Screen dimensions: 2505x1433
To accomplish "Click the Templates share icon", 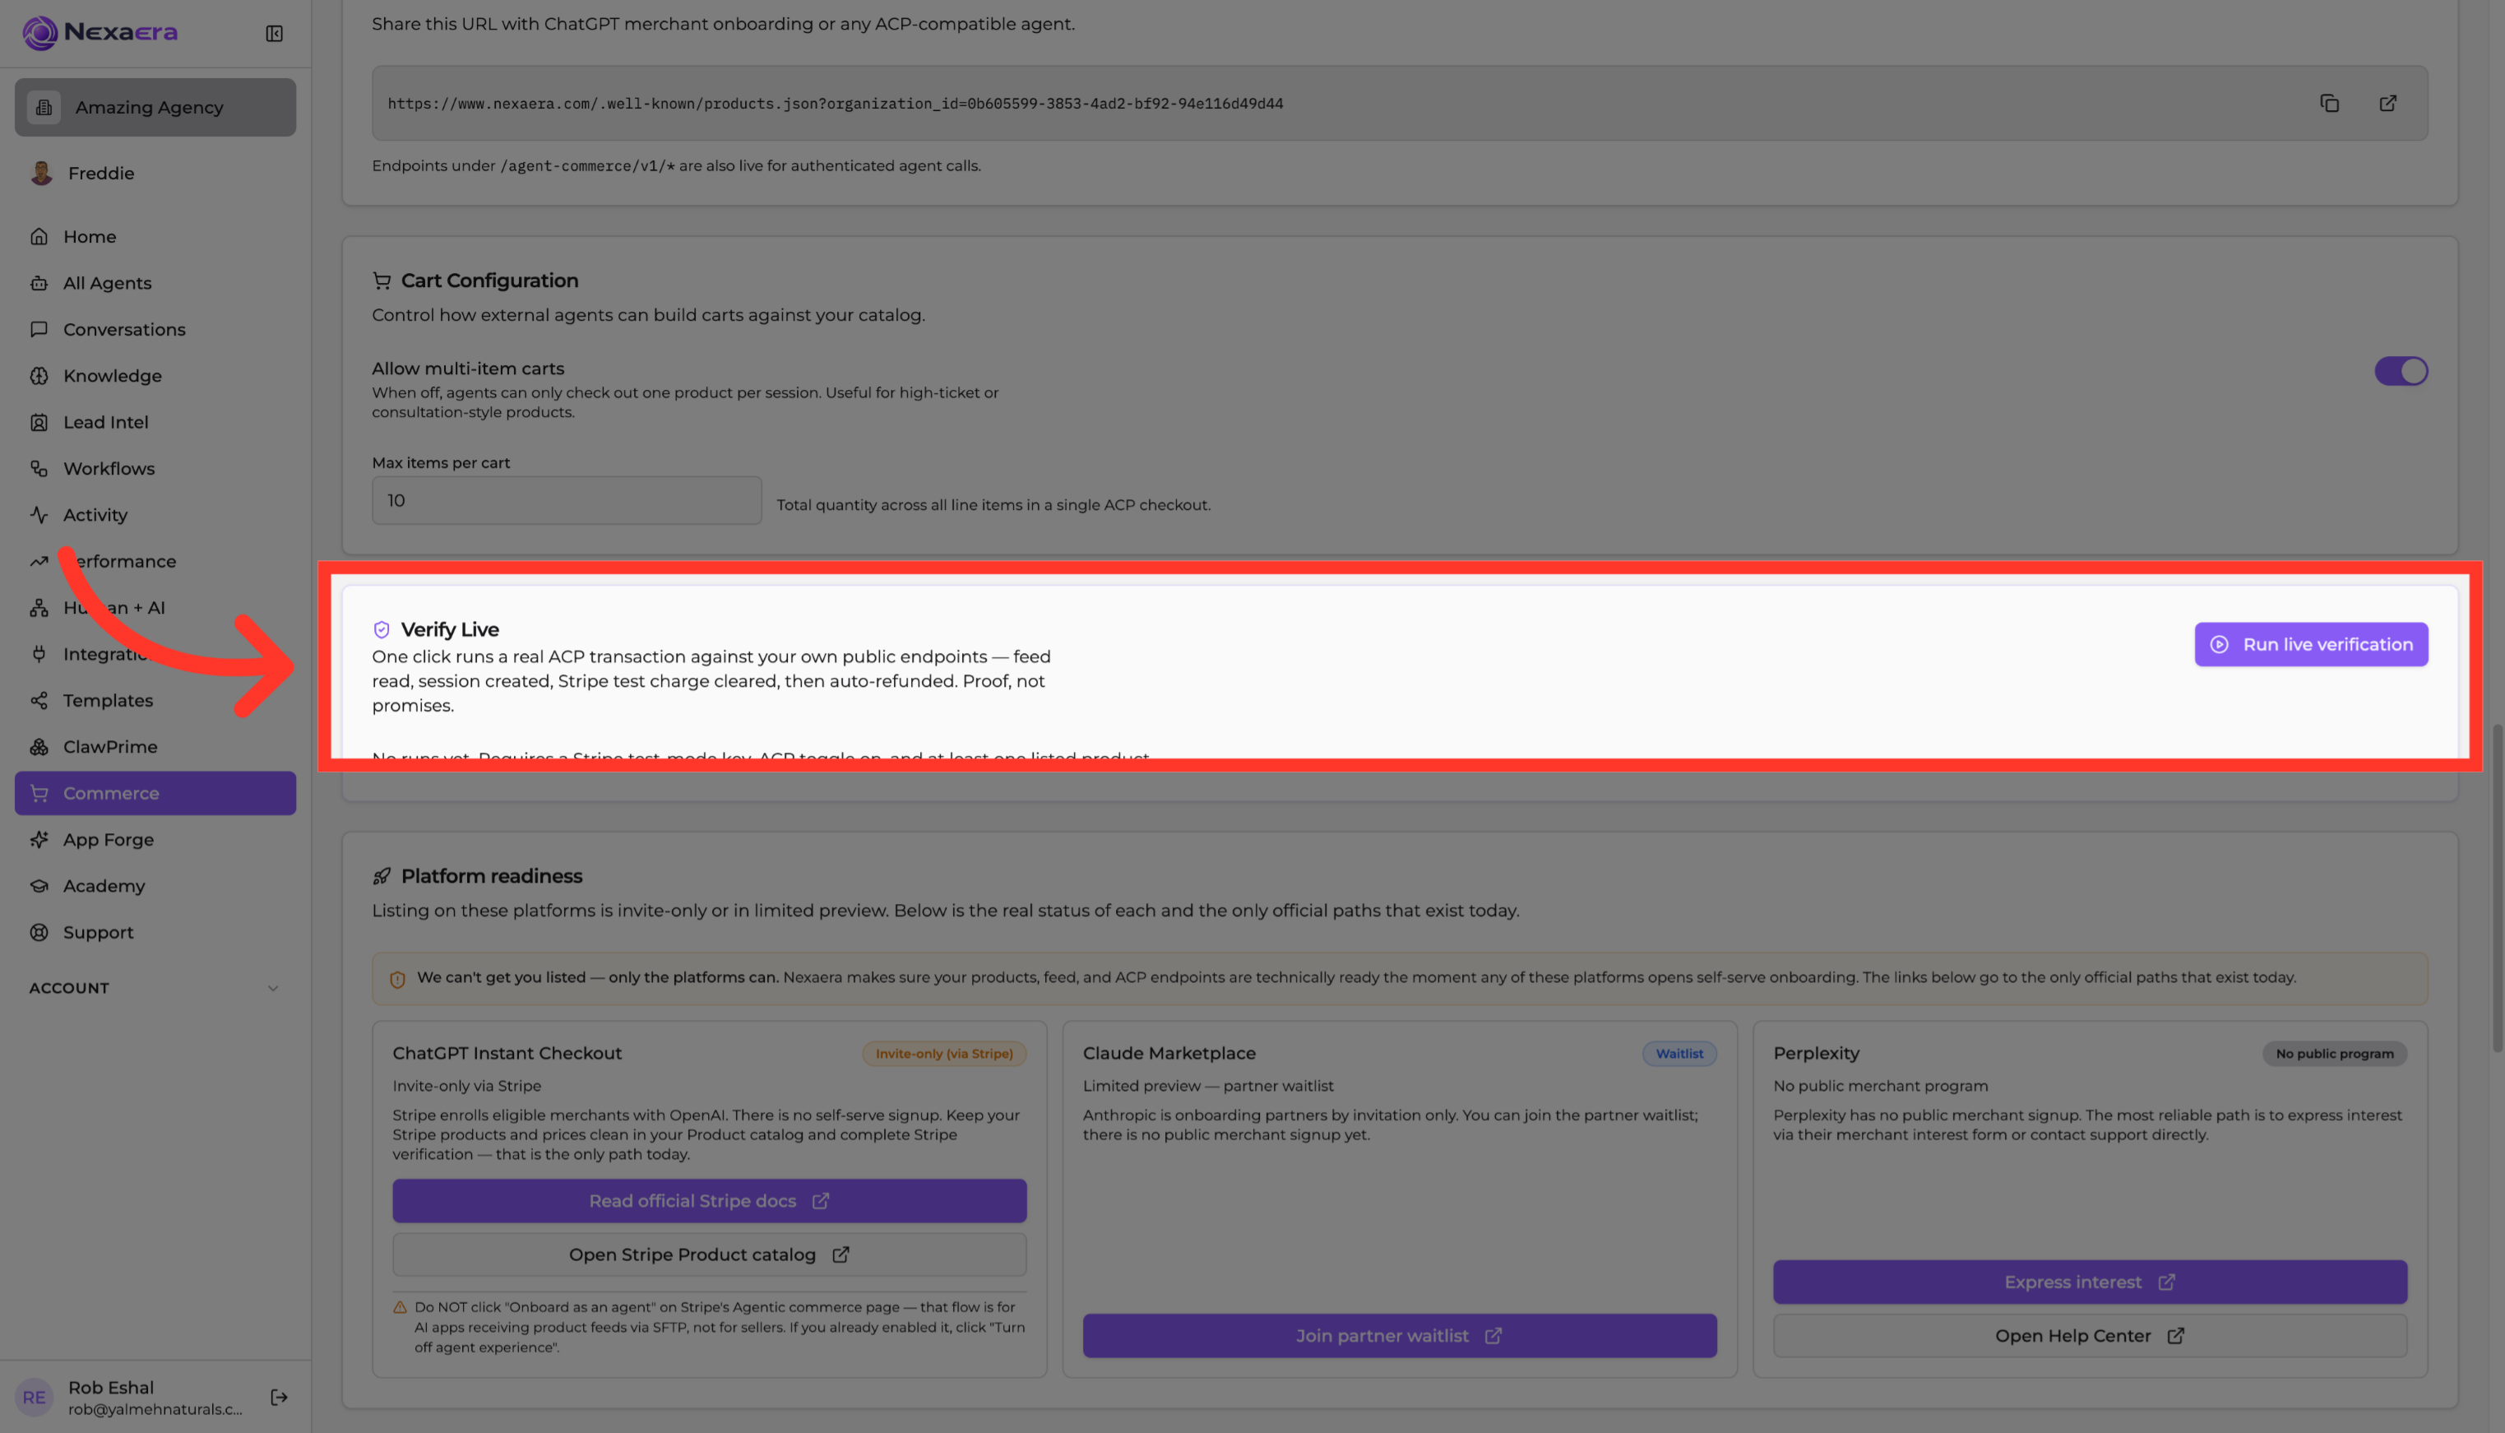I will click(39, 700).
